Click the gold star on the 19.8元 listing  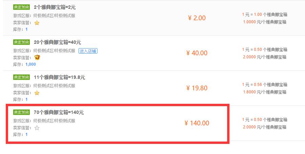pos(37,93)
